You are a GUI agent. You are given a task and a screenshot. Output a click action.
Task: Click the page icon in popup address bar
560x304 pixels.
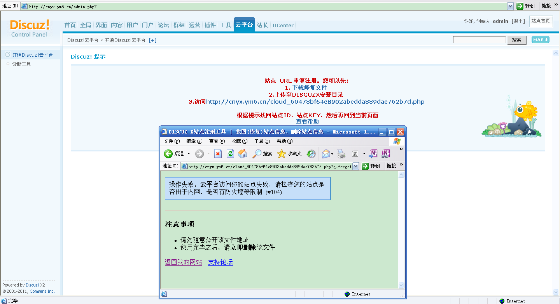[x=185, y=166]
